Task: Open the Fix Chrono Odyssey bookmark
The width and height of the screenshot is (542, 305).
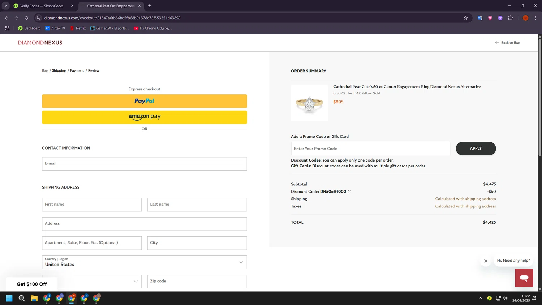Action: [153, 28]
